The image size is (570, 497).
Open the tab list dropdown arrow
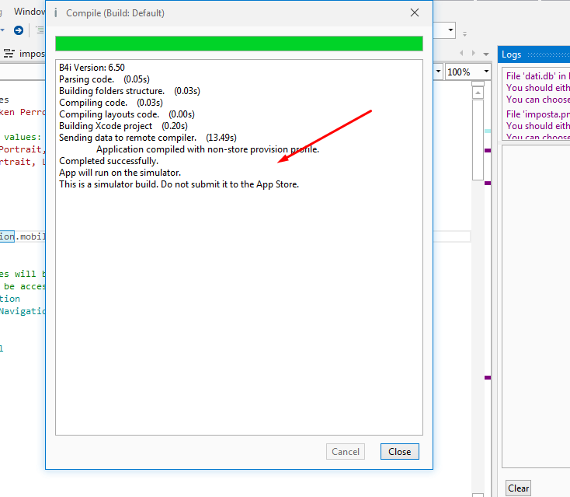pos(486,54)
